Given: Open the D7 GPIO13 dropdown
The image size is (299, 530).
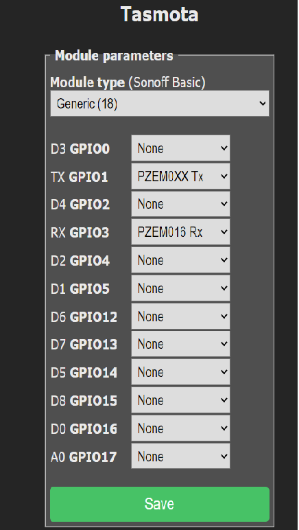Looking at the screenshot, I should (180, 344).
